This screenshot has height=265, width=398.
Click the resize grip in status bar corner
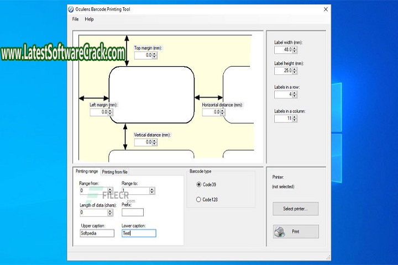(328, 258)
